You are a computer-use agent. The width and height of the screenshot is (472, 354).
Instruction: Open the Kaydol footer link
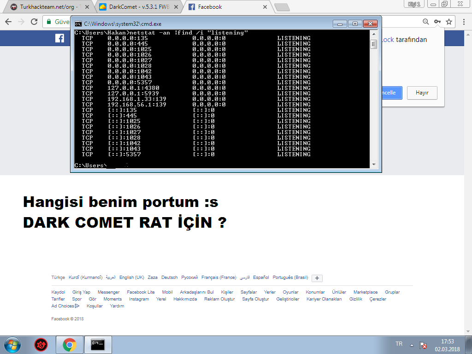click(58, 292)
